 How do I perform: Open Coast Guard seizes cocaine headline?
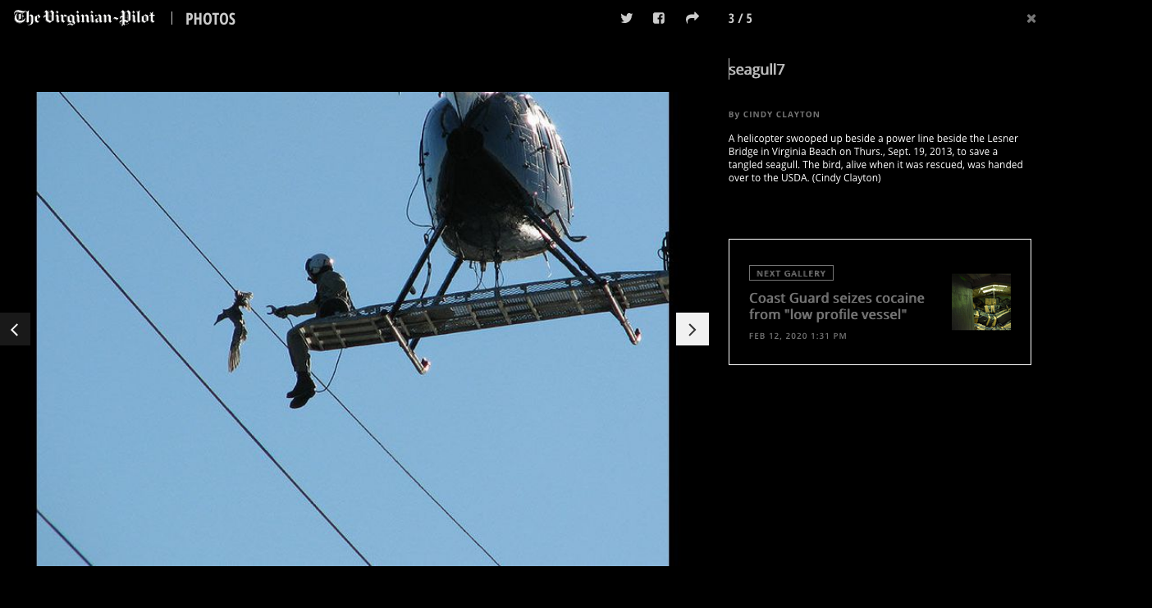pyautogui.click(x=837, y=306)
